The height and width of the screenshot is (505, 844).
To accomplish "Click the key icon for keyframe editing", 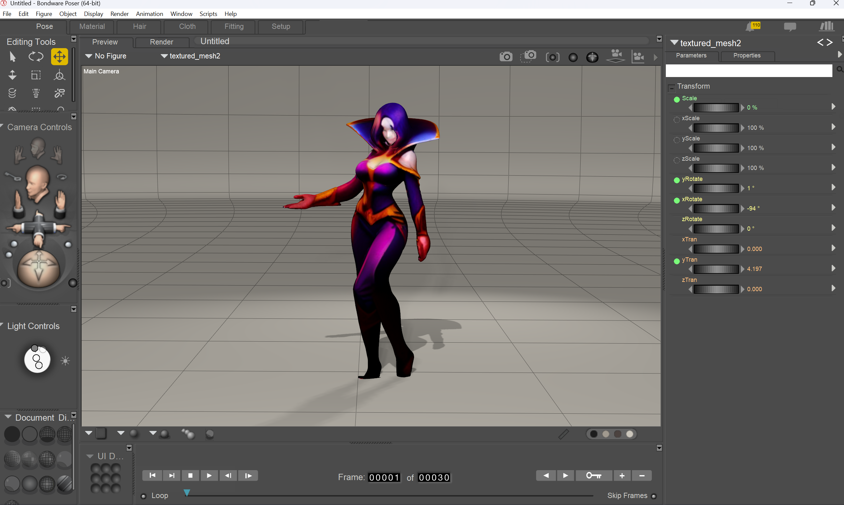I will [594, 475].
